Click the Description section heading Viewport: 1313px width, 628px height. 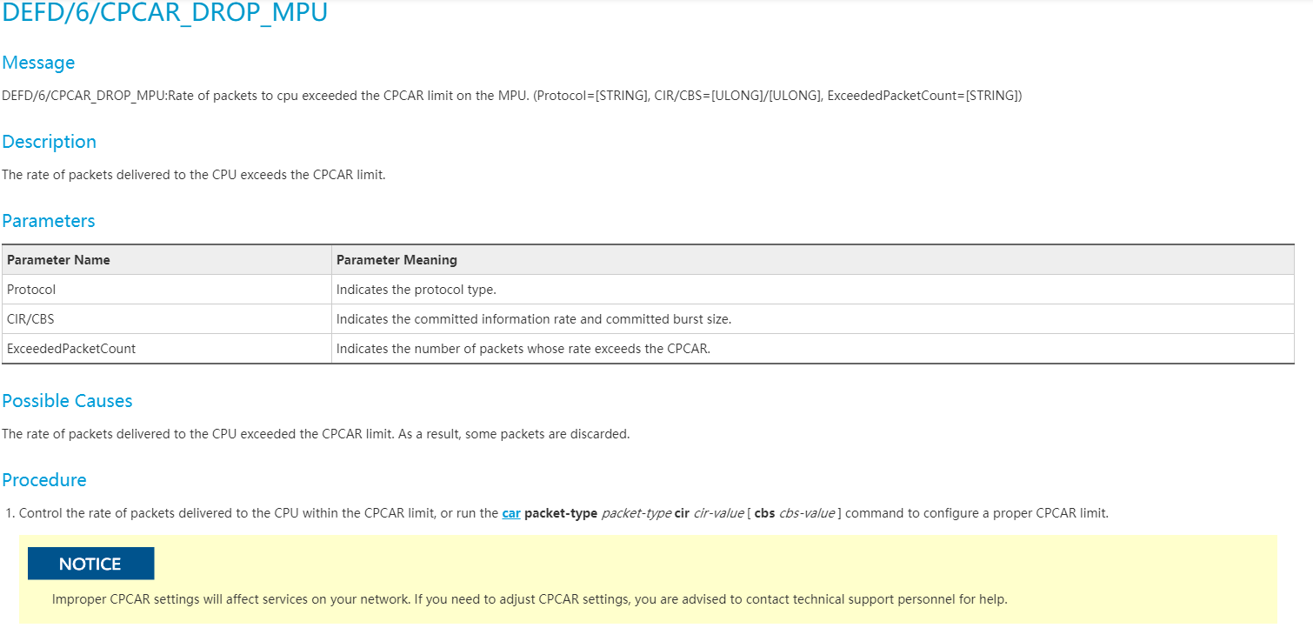pos(49,142)
